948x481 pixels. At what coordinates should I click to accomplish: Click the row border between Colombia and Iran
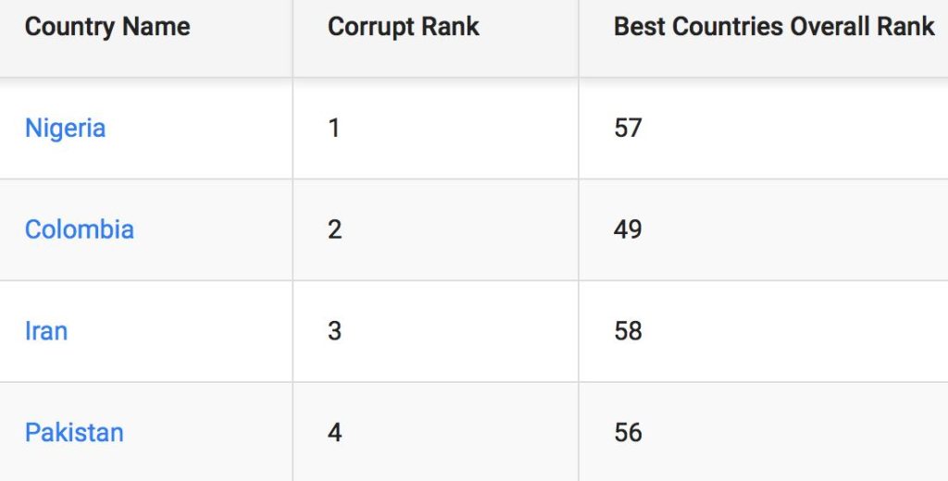coord(463,280)
